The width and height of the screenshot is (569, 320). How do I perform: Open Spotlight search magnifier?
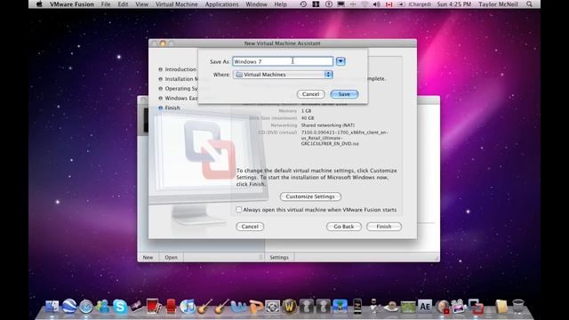tap(530, 4)
